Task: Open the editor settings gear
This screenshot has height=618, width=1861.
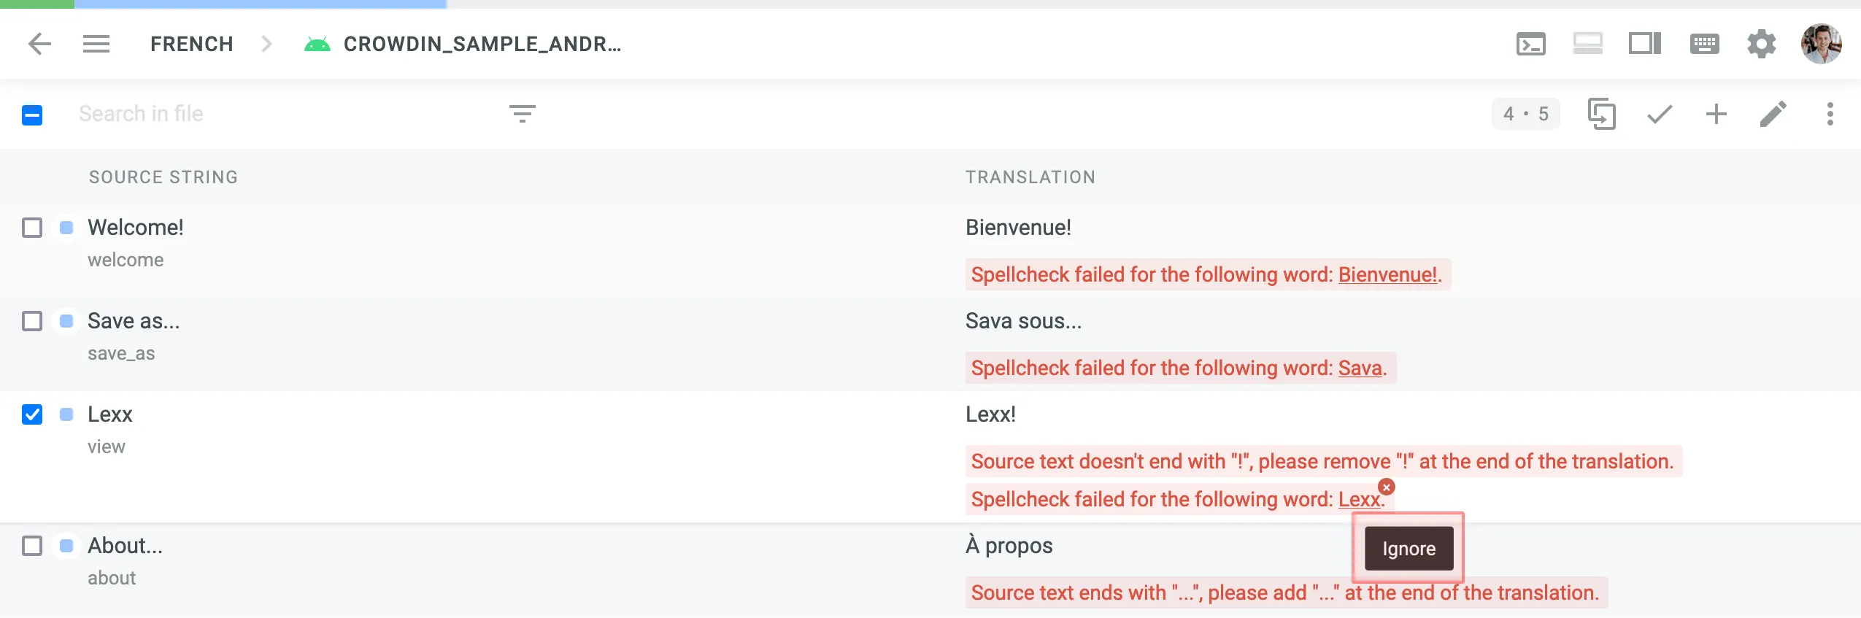Action: coord(1762,44)
